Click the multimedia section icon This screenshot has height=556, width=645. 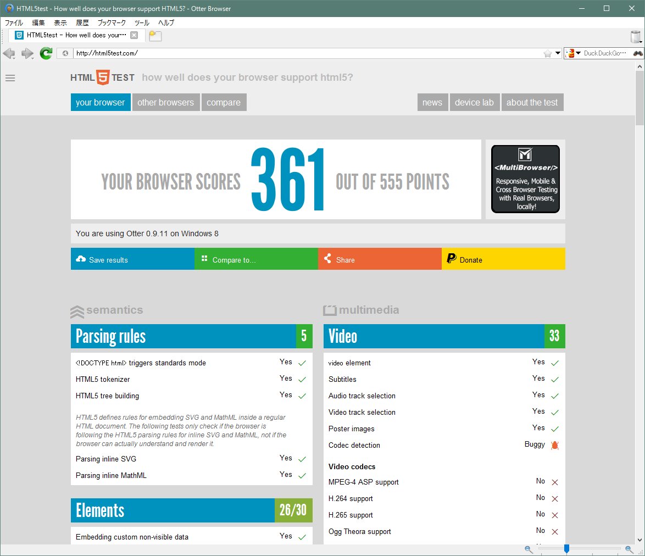click(330, 310)
